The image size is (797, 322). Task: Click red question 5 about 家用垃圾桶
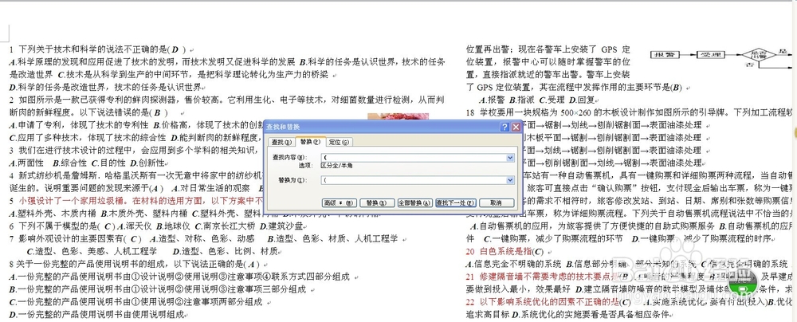click(136, 200)
